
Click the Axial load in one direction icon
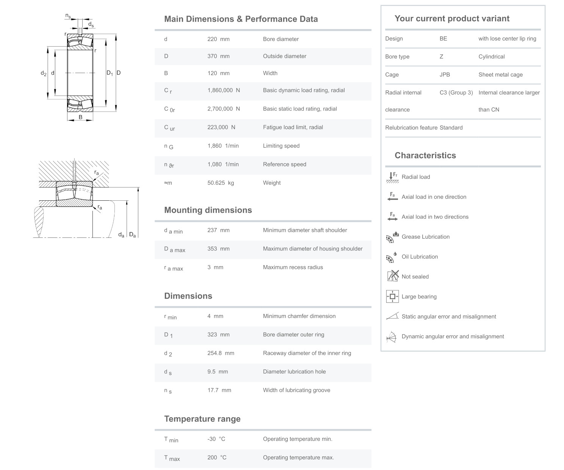click(x=392, y=197)
